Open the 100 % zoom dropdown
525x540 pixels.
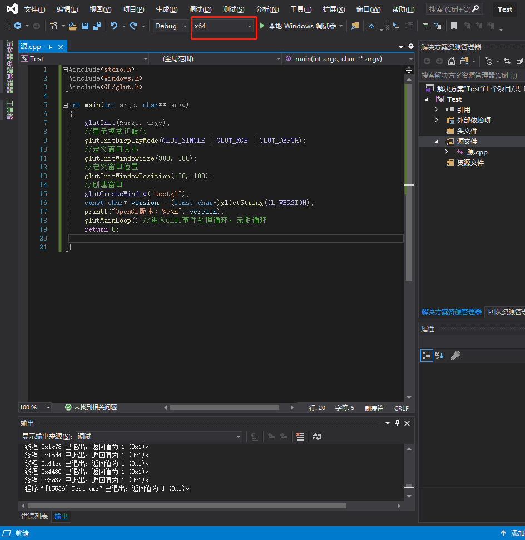[x=35, y=407]
